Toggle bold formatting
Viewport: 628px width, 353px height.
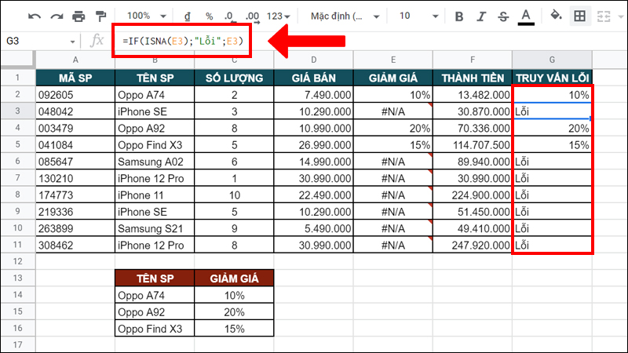click(x=459, y=16)
